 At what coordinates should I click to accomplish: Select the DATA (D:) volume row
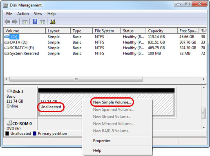coord(105,42)
